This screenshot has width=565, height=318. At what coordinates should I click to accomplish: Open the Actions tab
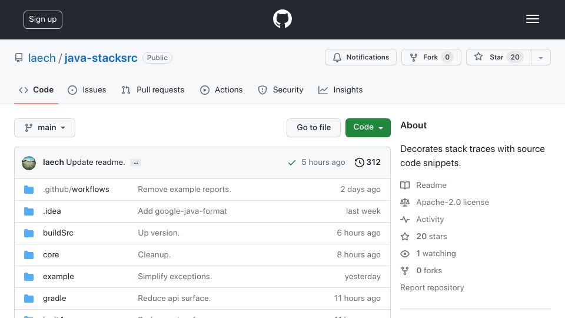[221, 90]
